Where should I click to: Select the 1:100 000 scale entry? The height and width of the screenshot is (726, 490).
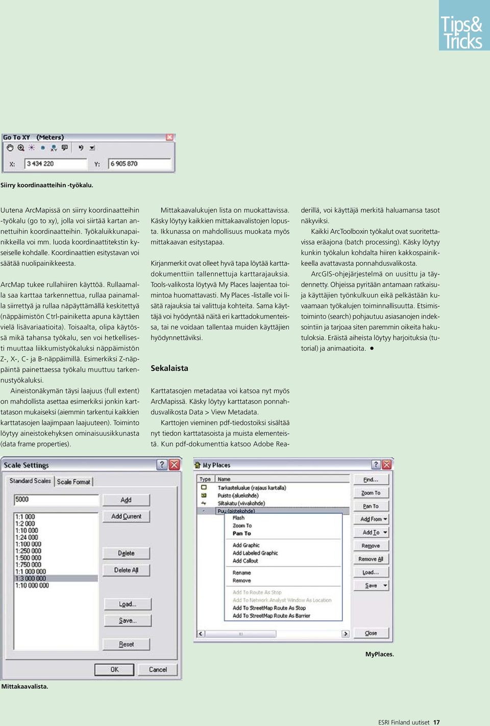click(56, 544)
